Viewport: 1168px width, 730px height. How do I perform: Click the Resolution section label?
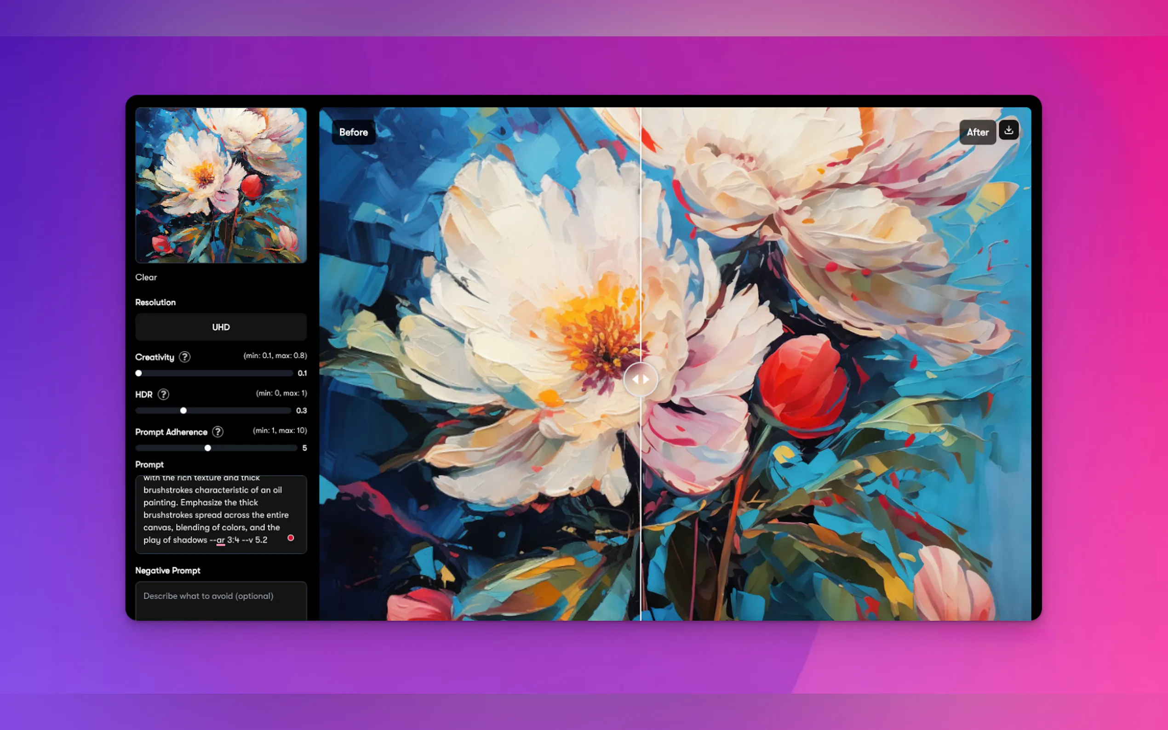(155, 302)
